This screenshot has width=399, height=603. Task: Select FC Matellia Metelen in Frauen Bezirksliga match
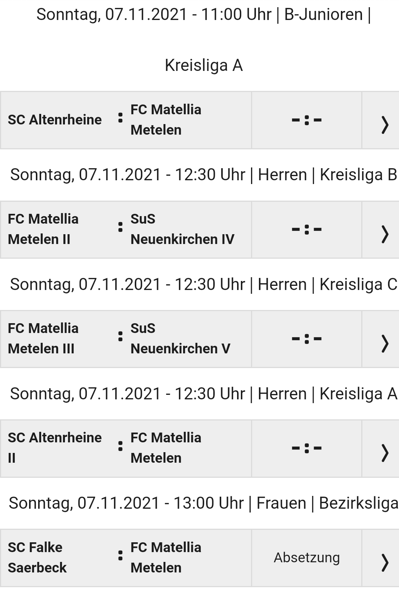(x=166, y=557)
